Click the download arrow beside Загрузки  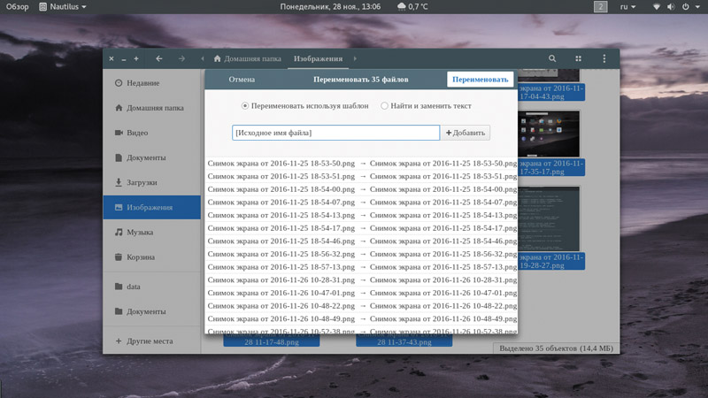[x=119, y=182]
